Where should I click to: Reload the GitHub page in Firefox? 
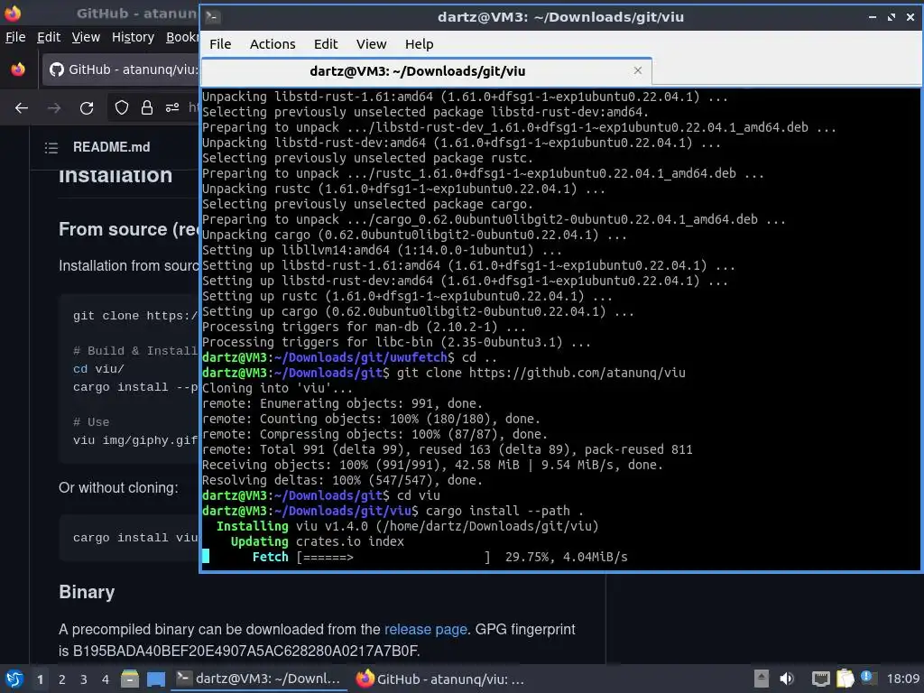[87, 108]
